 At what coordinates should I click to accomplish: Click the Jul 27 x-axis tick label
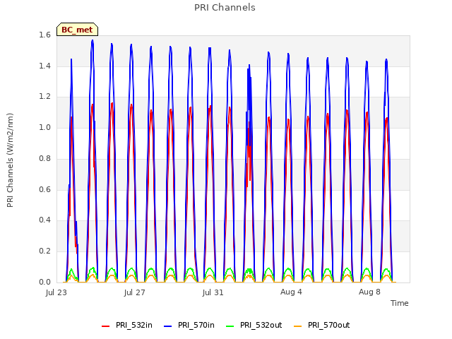coord(135,292)
